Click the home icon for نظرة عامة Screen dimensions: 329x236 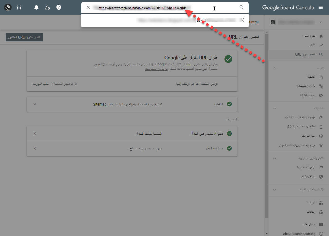[x=321, y=36]
